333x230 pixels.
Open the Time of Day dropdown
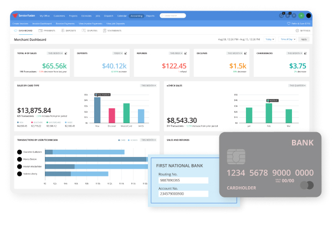287,40
